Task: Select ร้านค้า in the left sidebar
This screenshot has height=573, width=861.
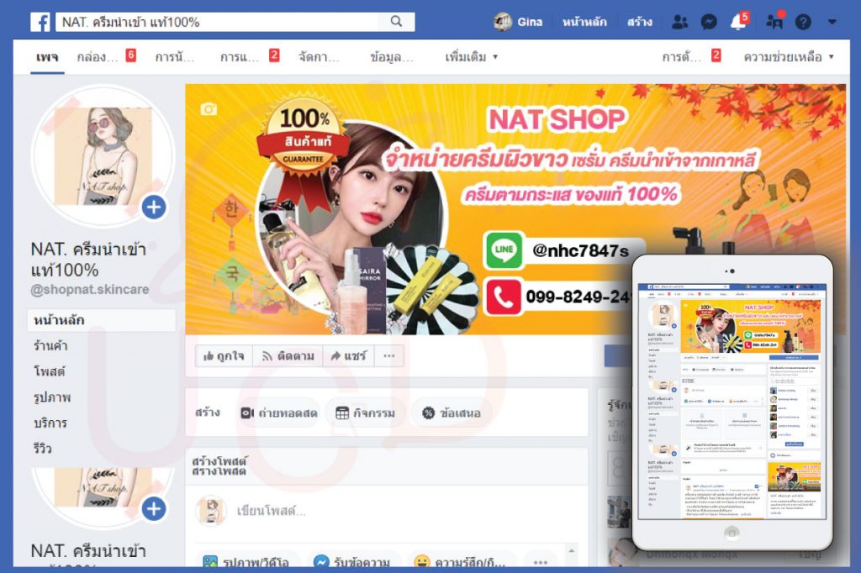Action: point(50,345)
